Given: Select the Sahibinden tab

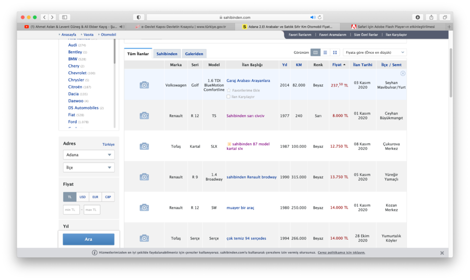Looking at the screenshot, I should (167, 54).
